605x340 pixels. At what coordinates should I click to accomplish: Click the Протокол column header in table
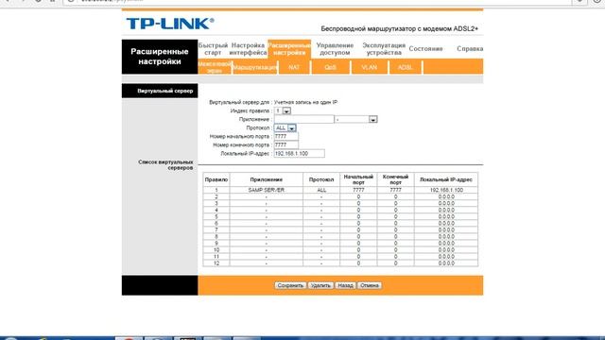click(x=321, y=179)
